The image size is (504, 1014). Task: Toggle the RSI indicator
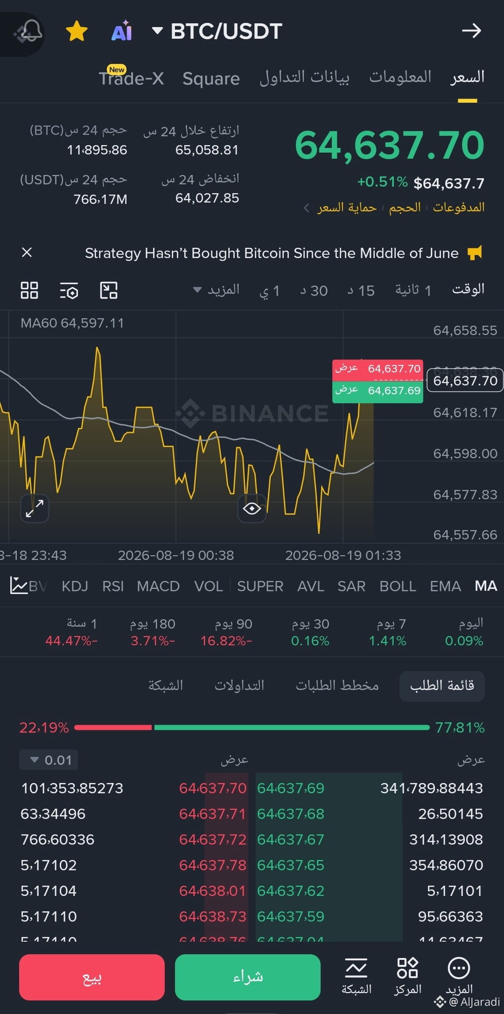tap(113, 586)
